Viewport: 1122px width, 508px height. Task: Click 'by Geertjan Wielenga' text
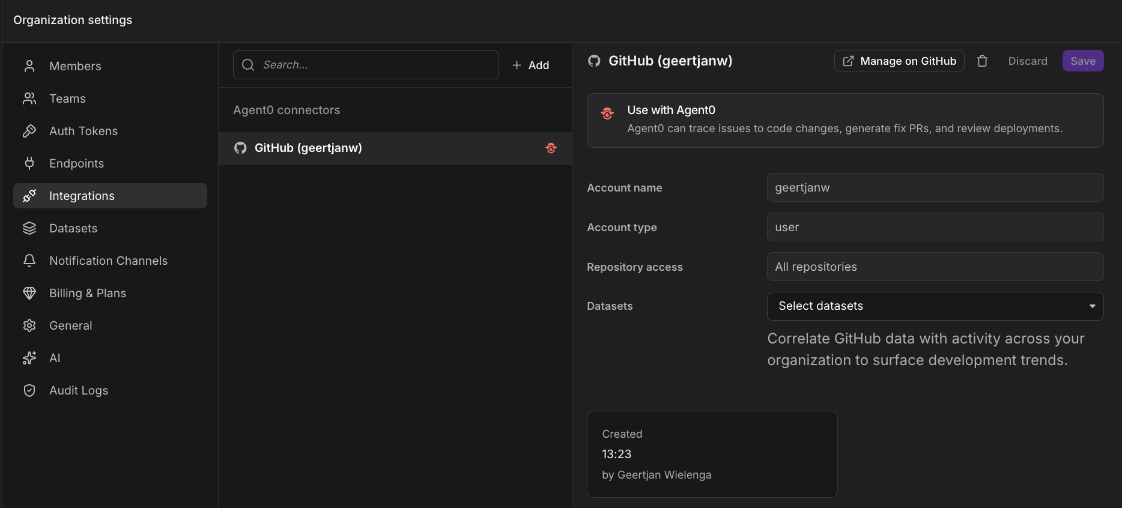point(657,475)
